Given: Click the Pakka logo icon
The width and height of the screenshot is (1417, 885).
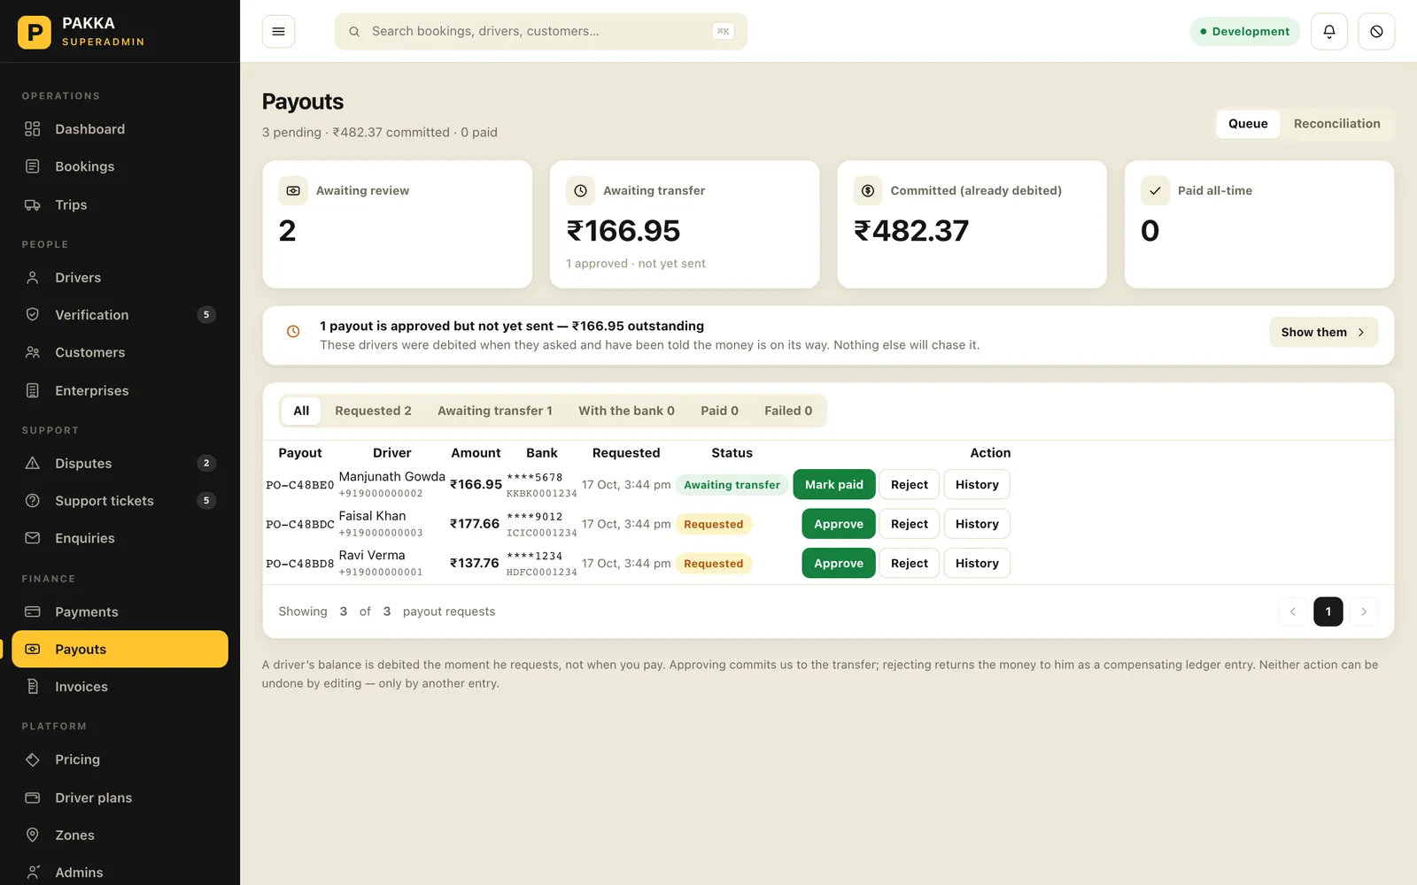Looking at the screenshot, I should (x=35, y=32).
